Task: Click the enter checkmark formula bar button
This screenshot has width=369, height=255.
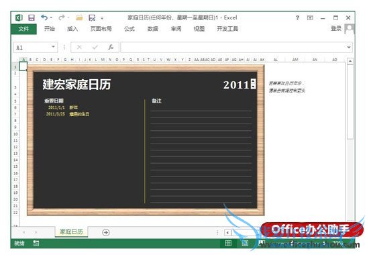Action: pyautogui.click(x=95, y=48)
